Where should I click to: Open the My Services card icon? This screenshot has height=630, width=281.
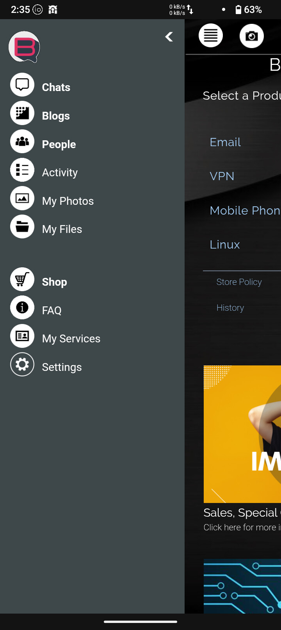pos(22,336)
